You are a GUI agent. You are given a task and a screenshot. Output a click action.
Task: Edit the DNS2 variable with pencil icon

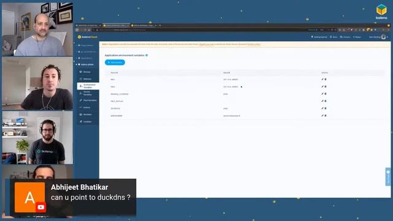[322, 87]
